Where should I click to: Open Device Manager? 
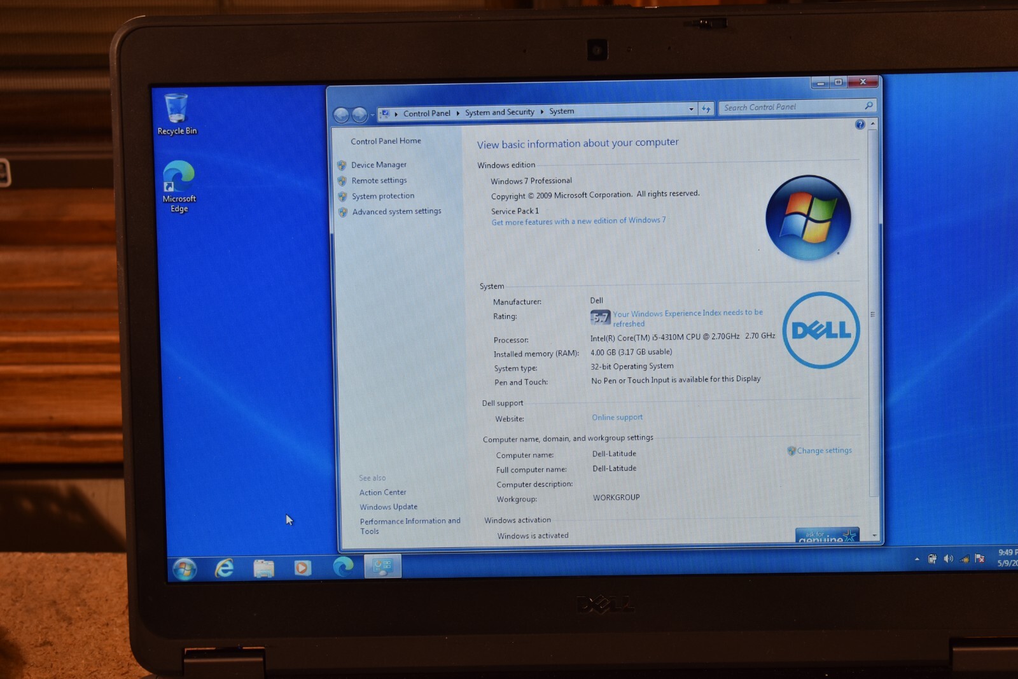379,165
